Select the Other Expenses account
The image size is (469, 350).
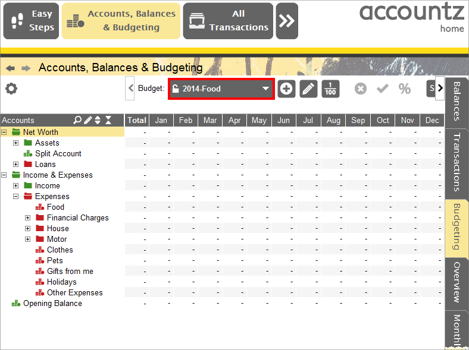(75, 293)
